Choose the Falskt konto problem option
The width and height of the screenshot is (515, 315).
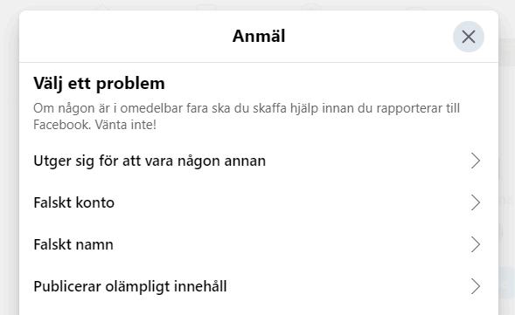point(259,202)
